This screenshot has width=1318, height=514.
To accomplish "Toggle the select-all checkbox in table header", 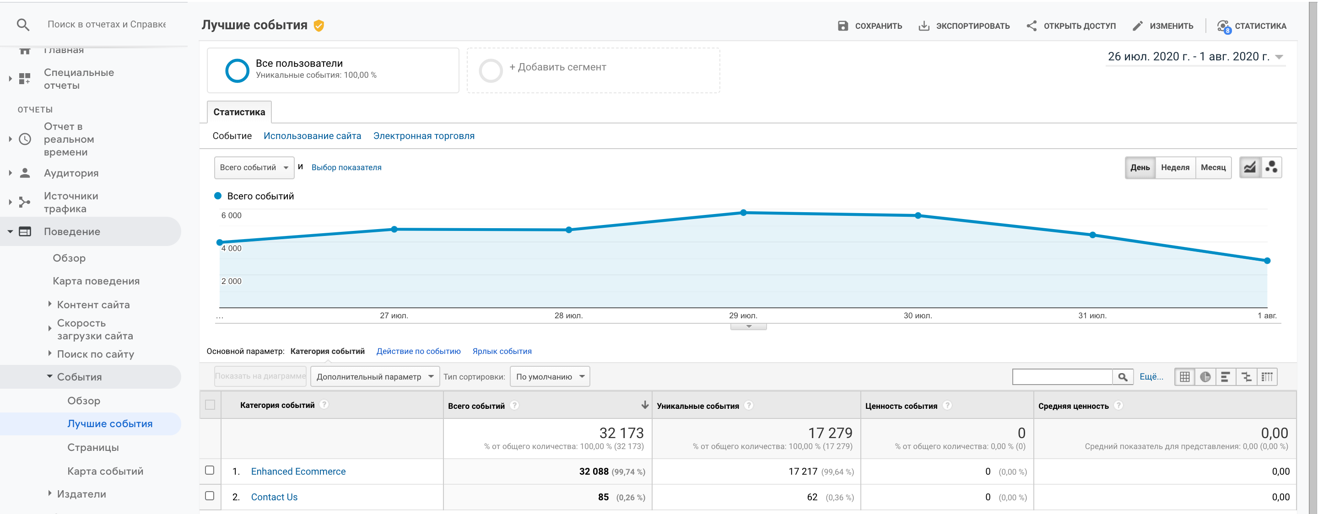I will point(210,405).
